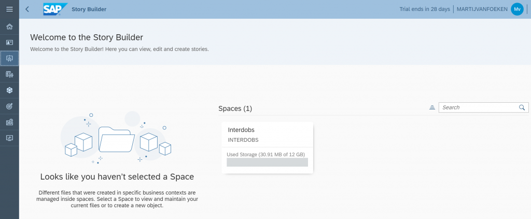Open the Data Builder sidebar icon
This screenshot has height=219, width=531.
(9, 74)
